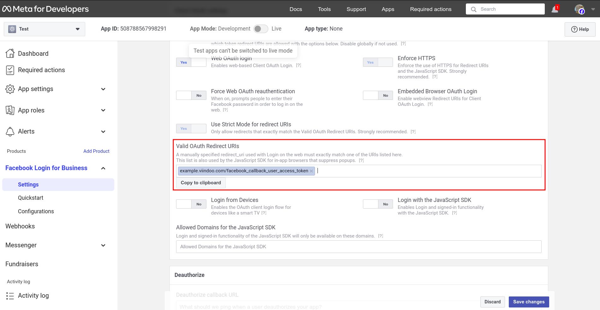This screenshot has width=600, height=310.
Task: Open help tooltip for Login with JavaScript SDK
Action: pyautogui.click(x=454, y=213)
